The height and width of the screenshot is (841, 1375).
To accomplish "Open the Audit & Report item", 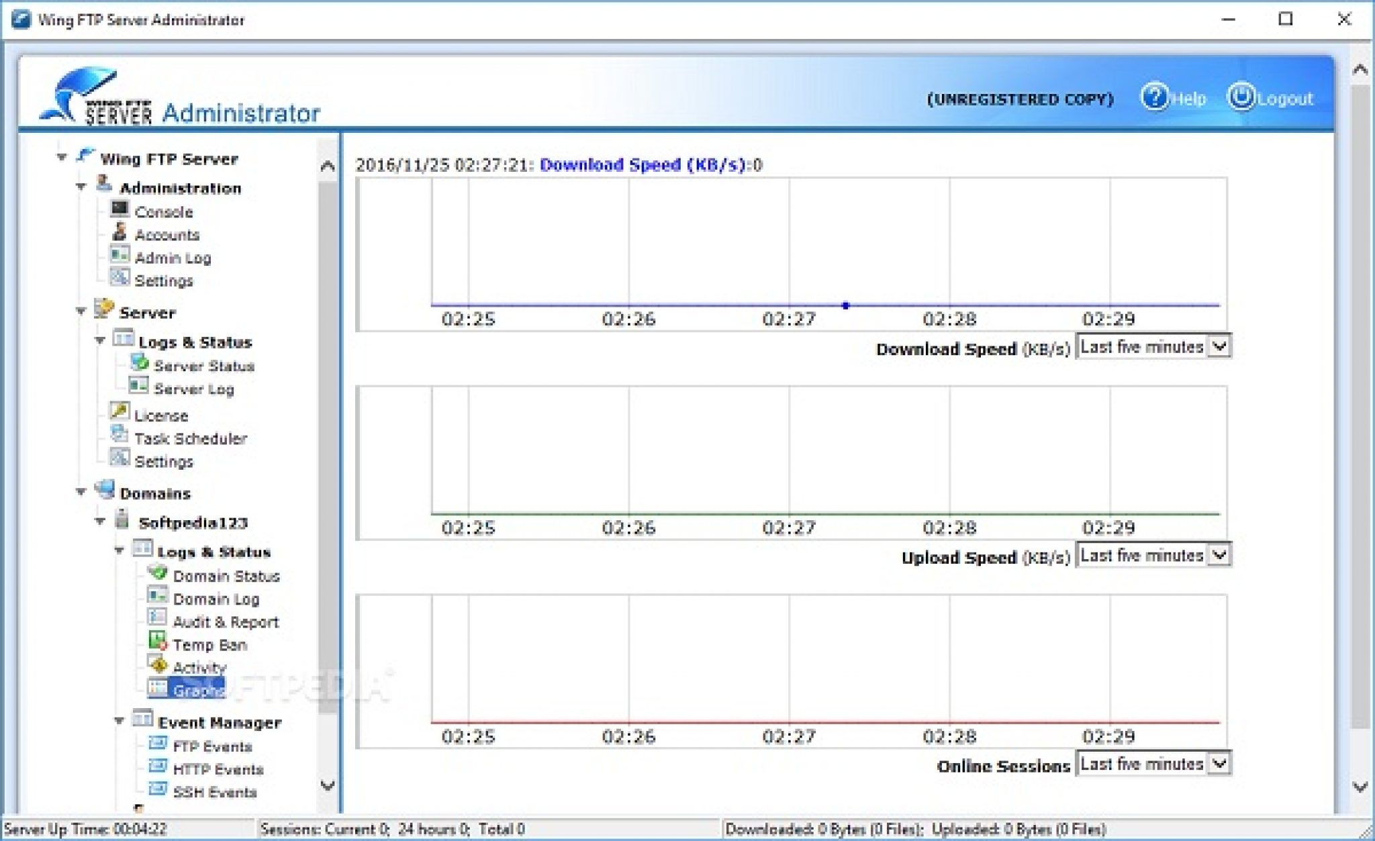I will pyautogui.click(x=225, y=622).
